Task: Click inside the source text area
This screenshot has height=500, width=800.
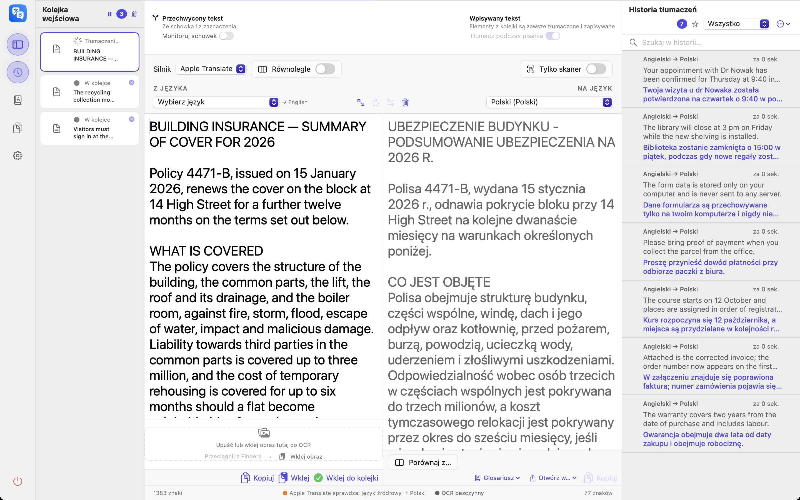Action: pyautogui.click(x=263, y=266)
